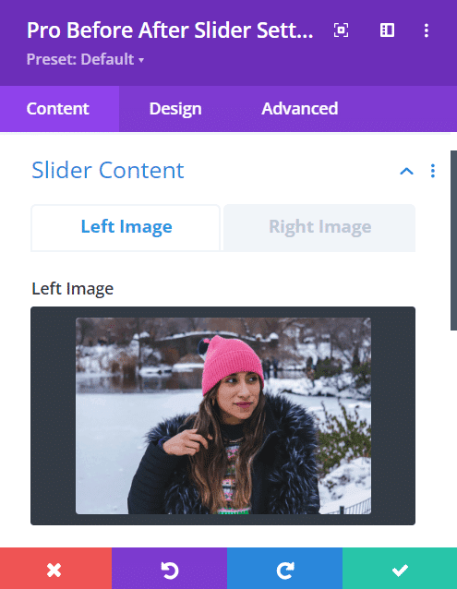Click the Left Image field label

pos(73,289)
